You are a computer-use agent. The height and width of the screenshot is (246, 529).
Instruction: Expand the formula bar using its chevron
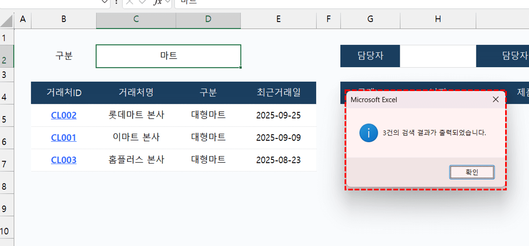tap(169, 3)
